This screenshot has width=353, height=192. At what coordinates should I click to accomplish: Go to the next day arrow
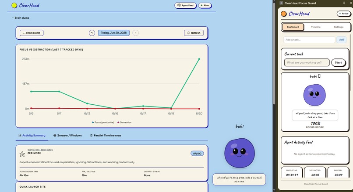(x=135, y=33)
